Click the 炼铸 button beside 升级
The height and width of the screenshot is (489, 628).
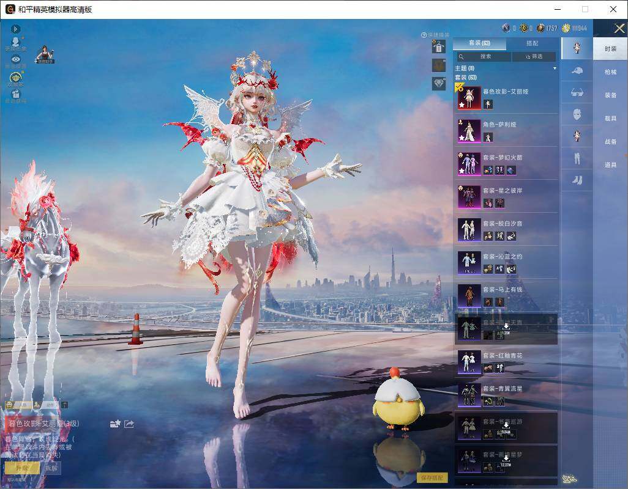coord(51,468)
